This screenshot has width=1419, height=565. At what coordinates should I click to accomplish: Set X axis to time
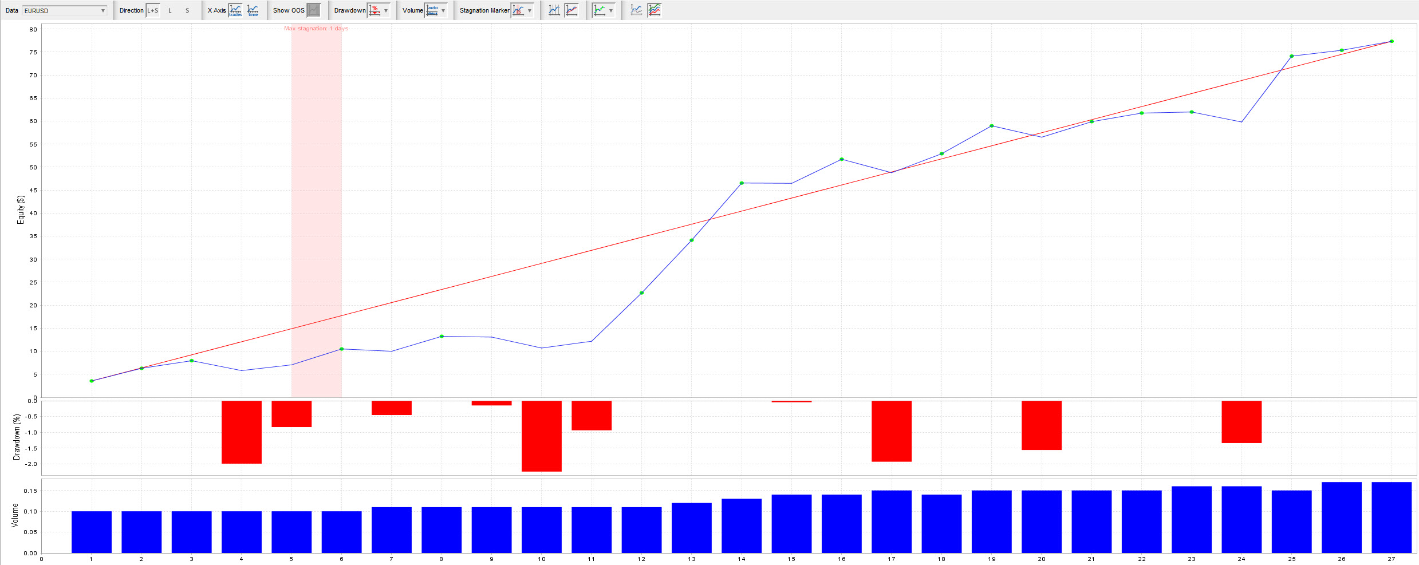[253, 10]
